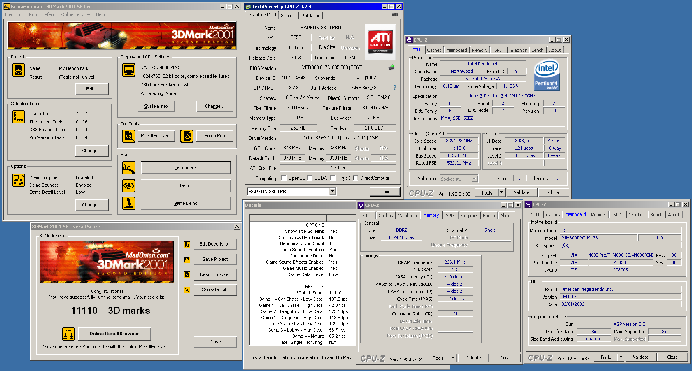Viewport: 692px width, 371px height.
Task: Click the BIOS save chip icon in GPU-Z
Action: point(391,67)
